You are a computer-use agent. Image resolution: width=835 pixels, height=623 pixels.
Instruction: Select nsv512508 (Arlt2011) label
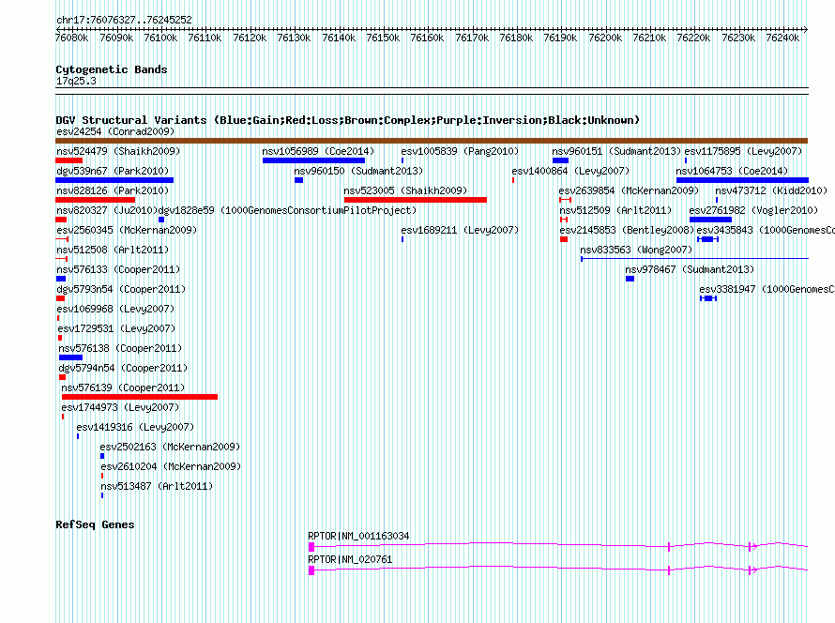113,250
